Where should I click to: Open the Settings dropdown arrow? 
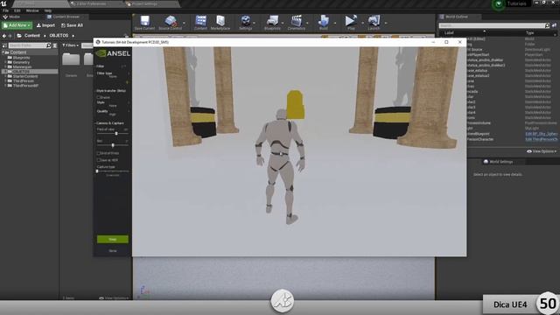coord(254,23)
